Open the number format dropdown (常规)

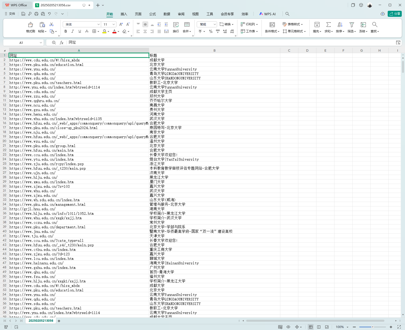pyautogui.click(x=215, y=24)
